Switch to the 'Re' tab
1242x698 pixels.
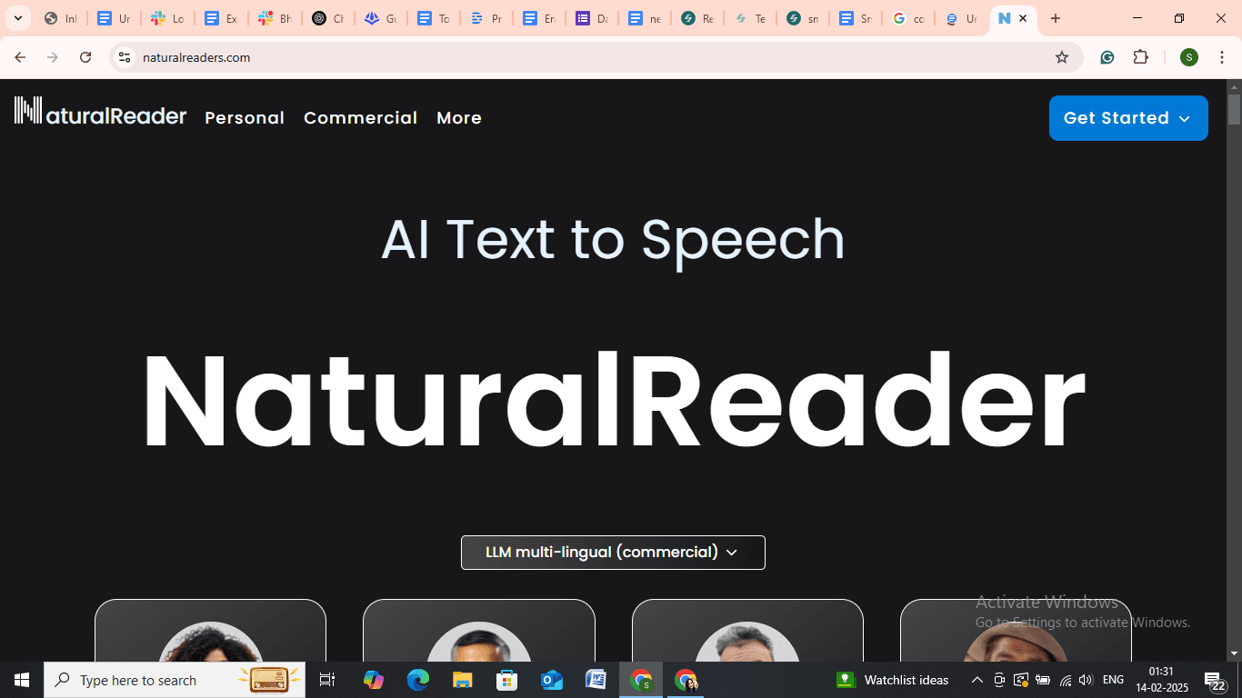click(x=697, y=18)
